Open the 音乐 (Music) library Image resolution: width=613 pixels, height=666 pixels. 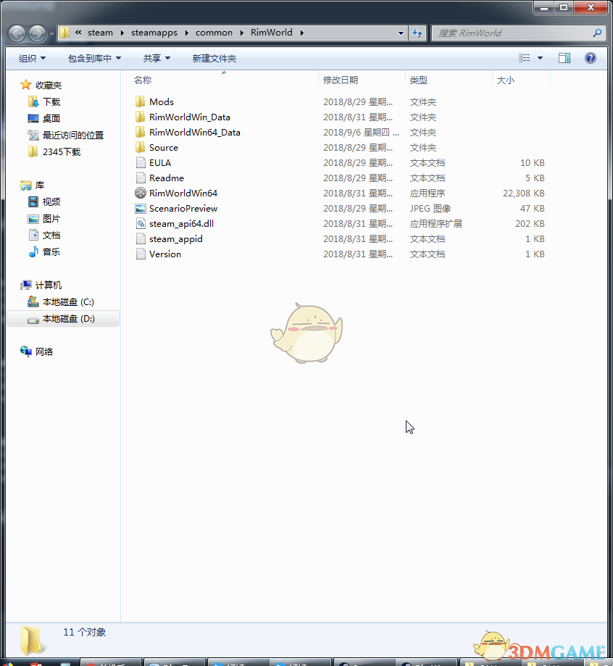point(44,252)
